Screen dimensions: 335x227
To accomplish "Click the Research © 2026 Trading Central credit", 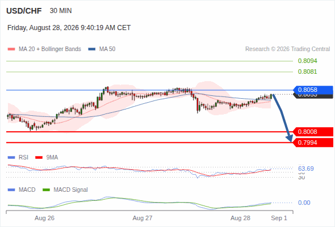I will click(287, 49).
